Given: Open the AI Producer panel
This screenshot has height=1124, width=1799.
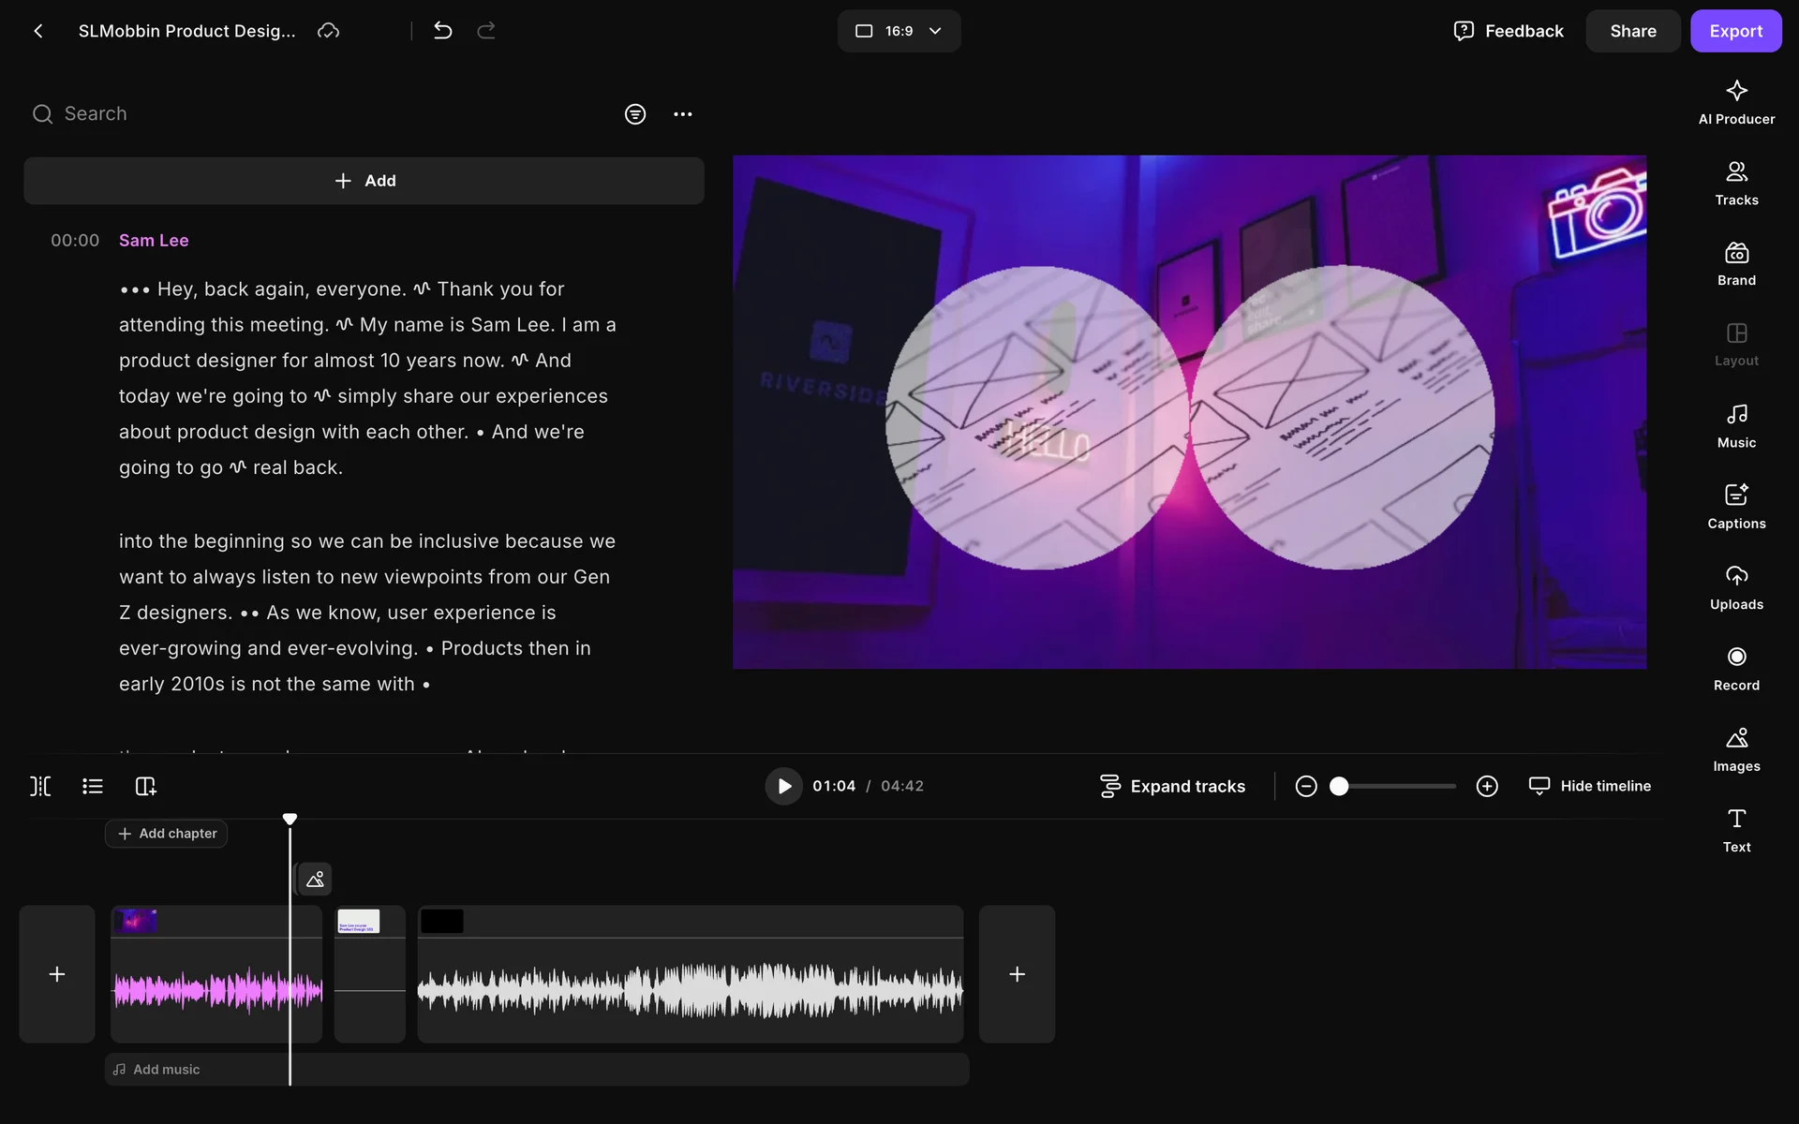Looking at the screenshot, I should (1735, 102).
